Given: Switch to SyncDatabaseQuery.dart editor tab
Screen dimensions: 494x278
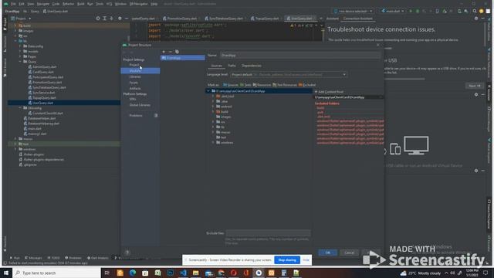Looking at the screenshot, I should 224,19.
